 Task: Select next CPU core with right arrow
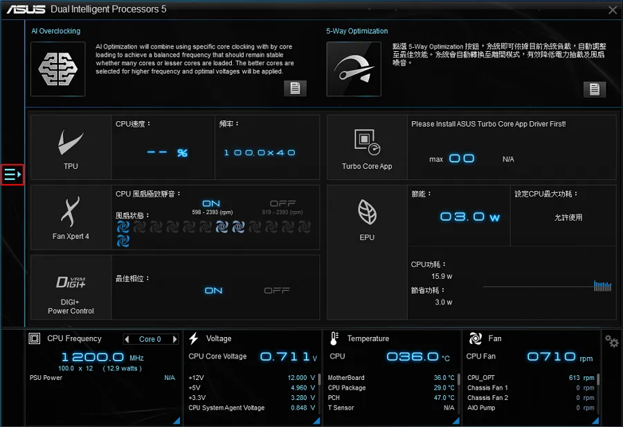coord(174,339)
